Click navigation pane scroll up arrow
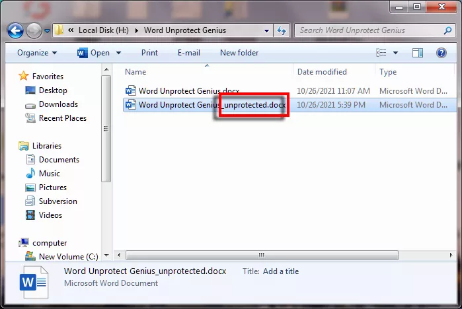This screenshot has height=309, width=462. [x=106, y=70]
